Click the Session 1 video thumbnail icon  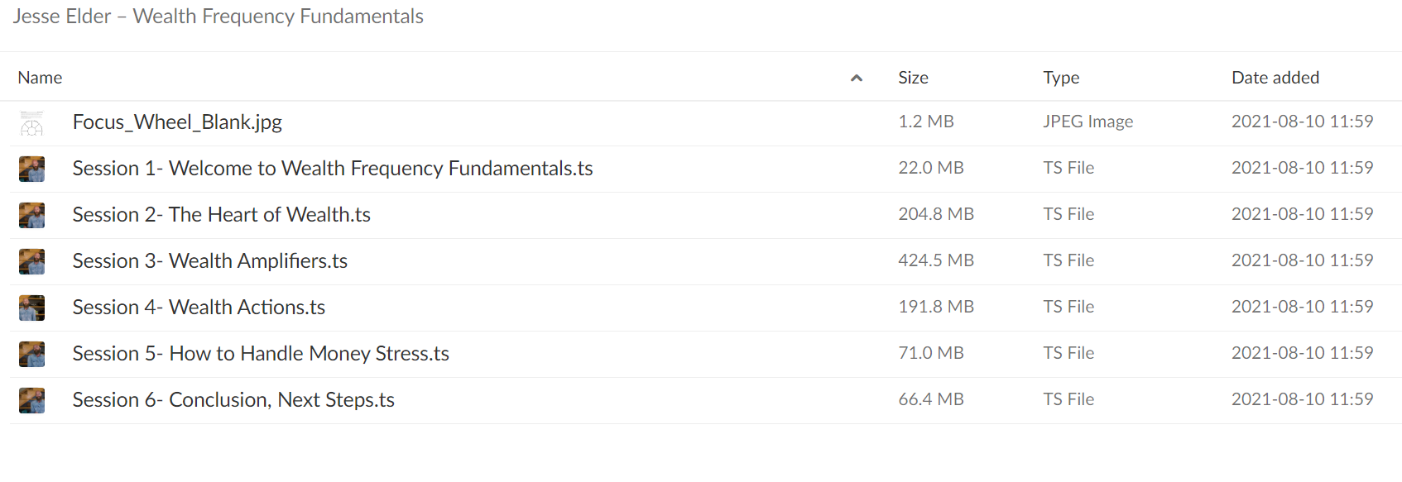(31, 169)
